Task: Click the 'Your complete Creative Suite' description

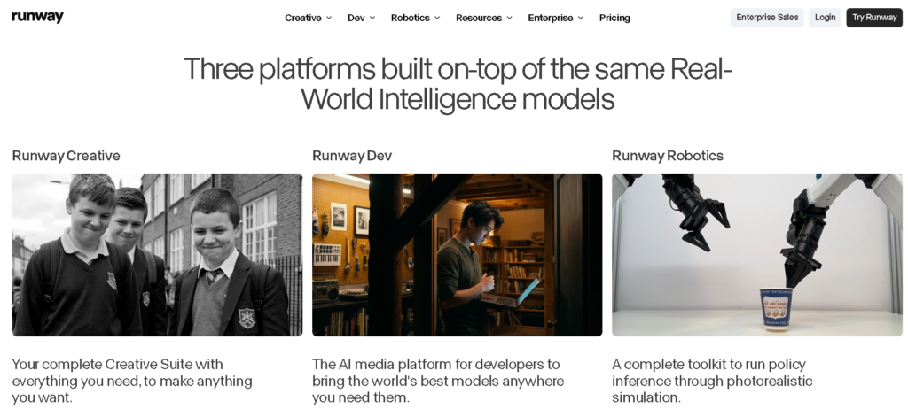Action: (x=132, y=381)
